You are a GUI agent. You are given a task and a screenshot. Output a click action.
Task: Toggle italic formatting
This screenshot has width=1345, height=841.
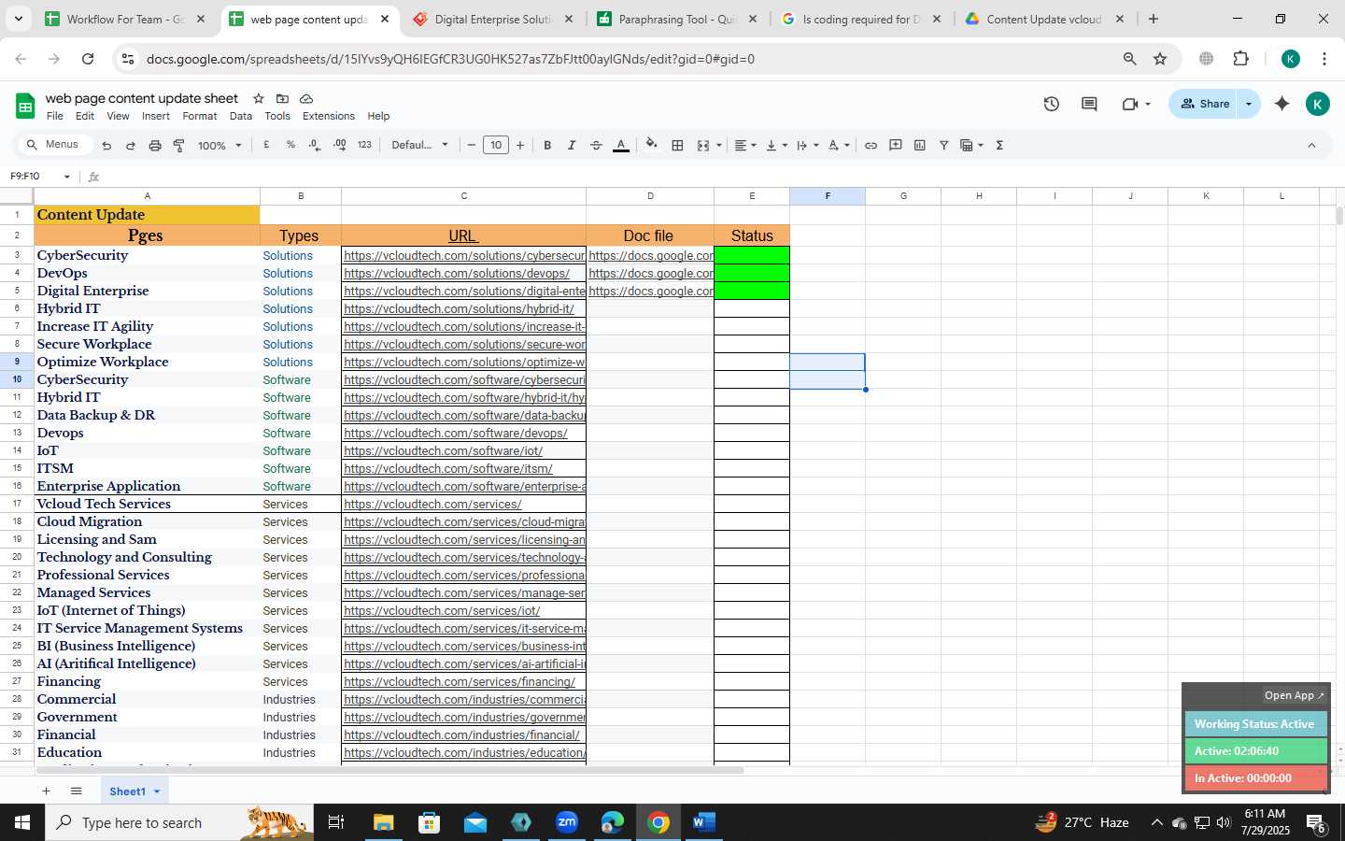pos(572,145)
